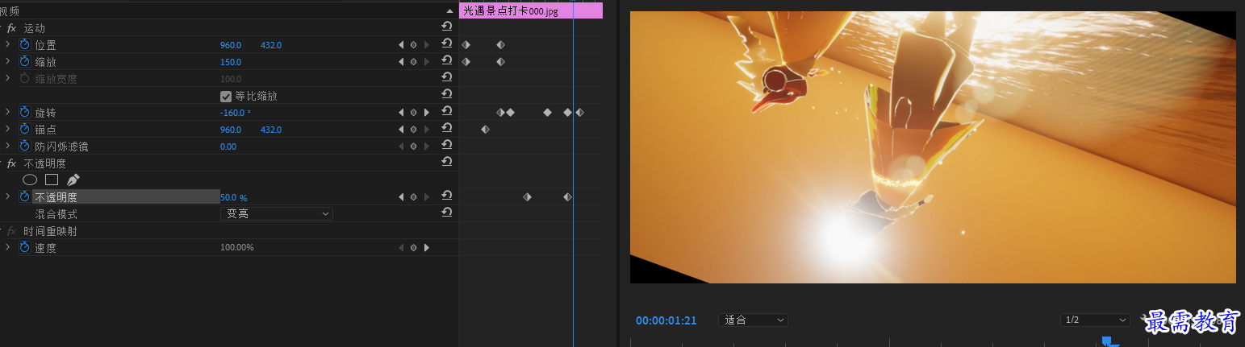Select the single 锚点 keyframe diamond

pos(485,129)
